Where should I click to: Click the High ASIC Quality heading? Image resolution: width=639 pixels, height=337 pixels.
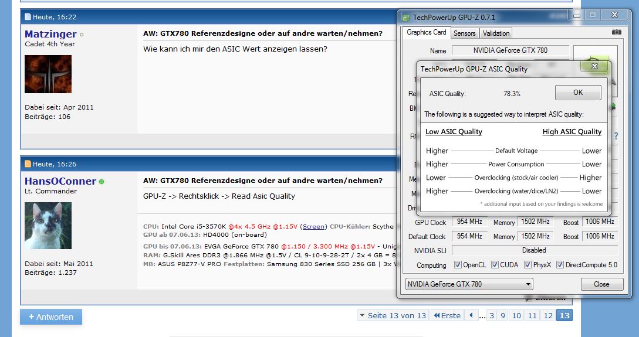coord(572,131)
